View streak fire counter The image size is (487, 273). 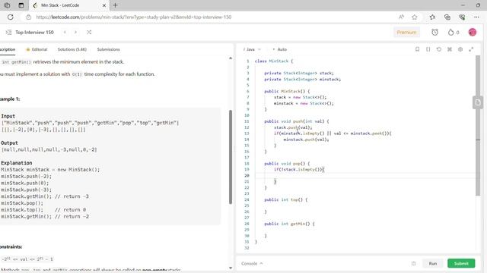pos(454,32)
